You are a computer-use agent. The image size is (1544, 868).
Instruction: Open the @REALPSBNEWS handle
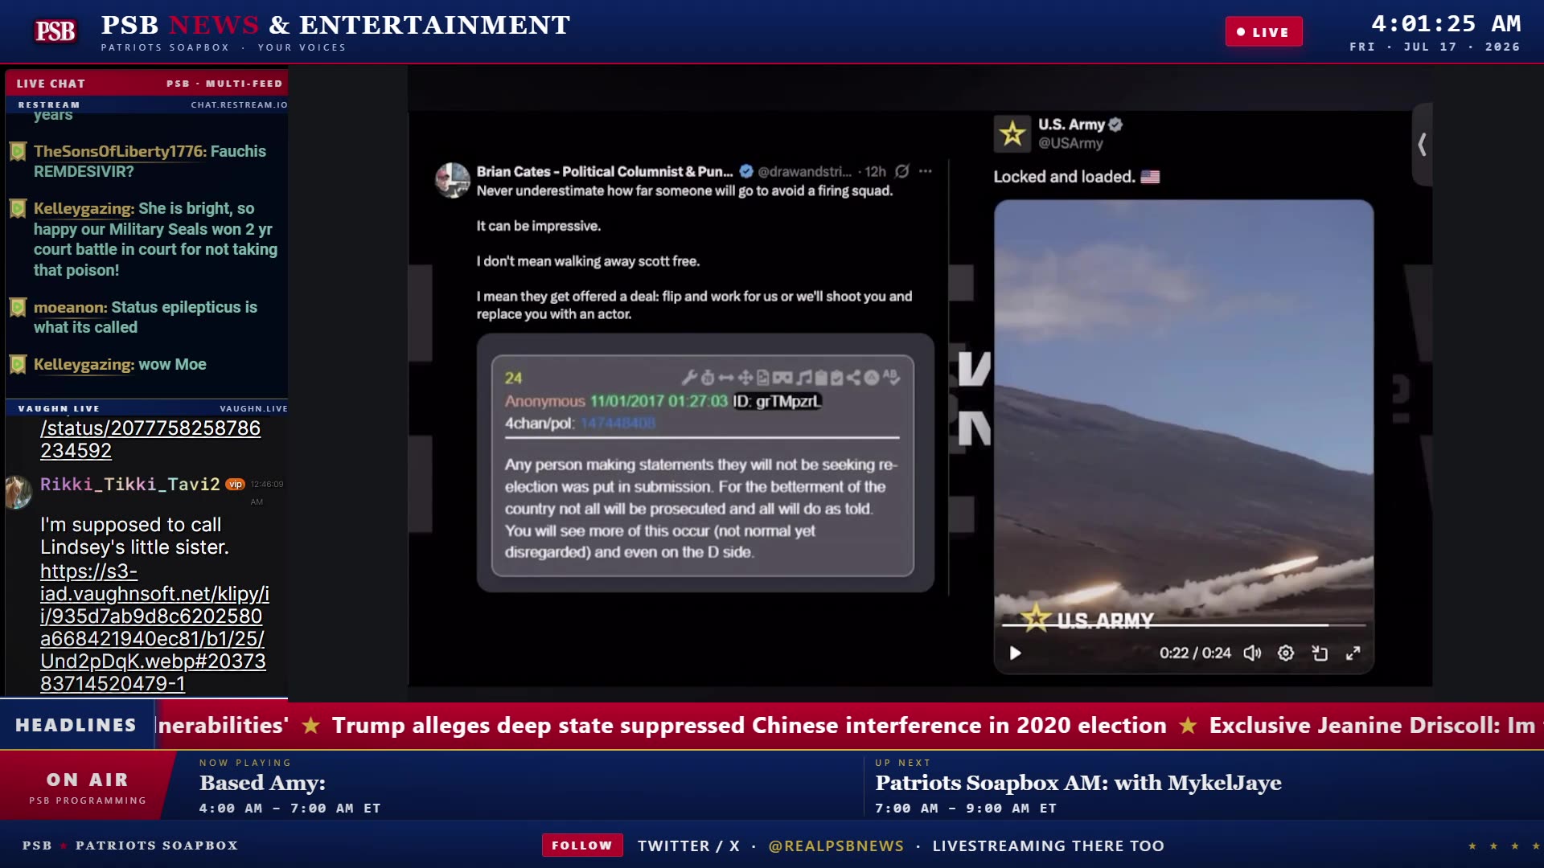click(836, 845)
